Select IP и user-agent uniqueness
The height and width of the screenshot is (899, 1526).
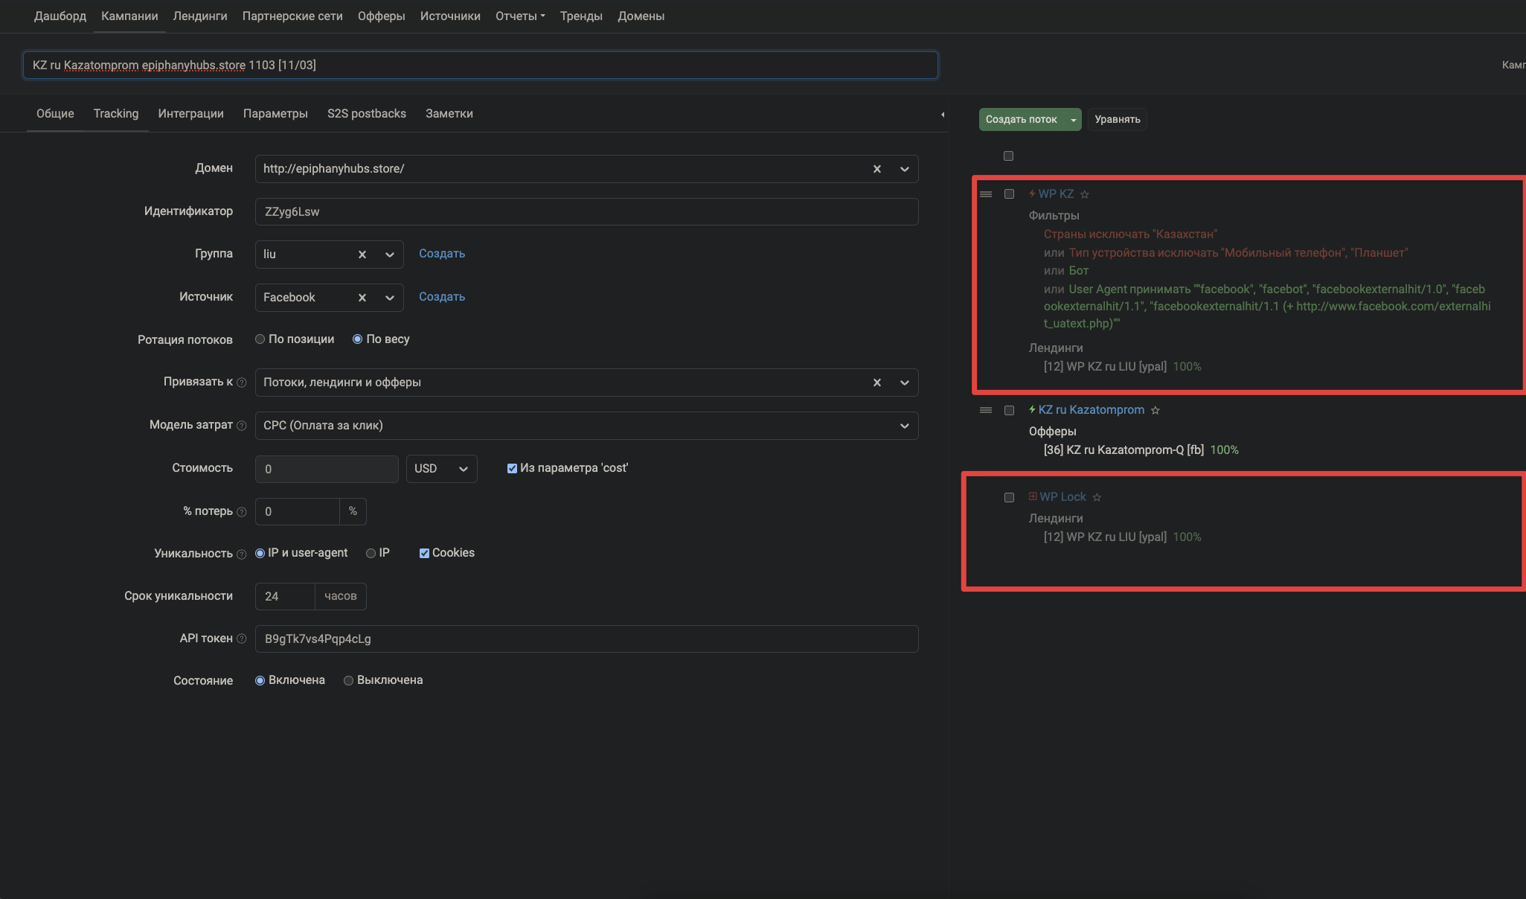click(x=260, y=553)
